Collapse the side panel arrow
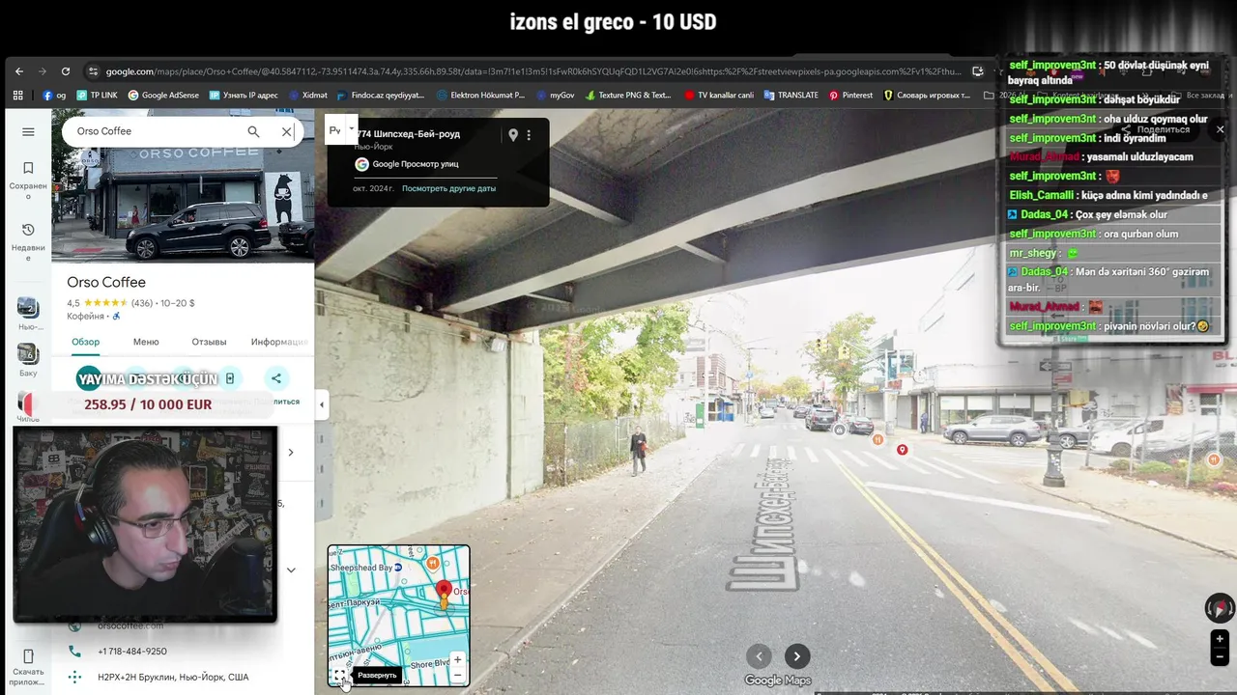Image resolution: width=1237 pixels, height=695 pixels. (322, 404)
